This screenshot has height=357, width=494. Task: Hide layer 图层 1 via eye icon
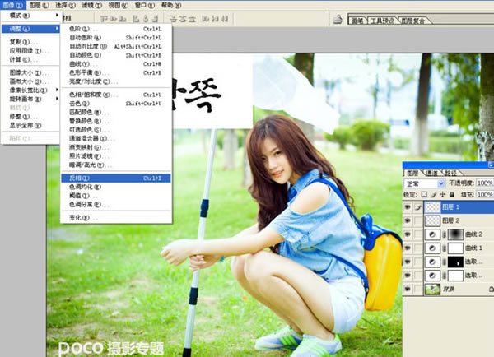[x=408, y=207]
